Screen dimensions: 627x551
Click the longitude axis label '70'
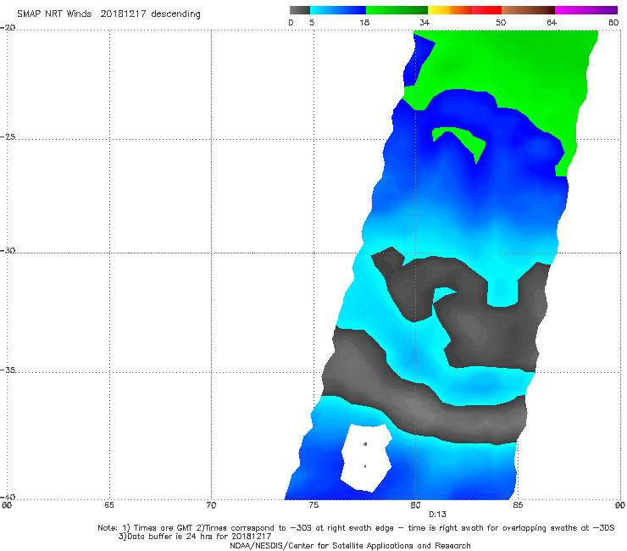211,505
